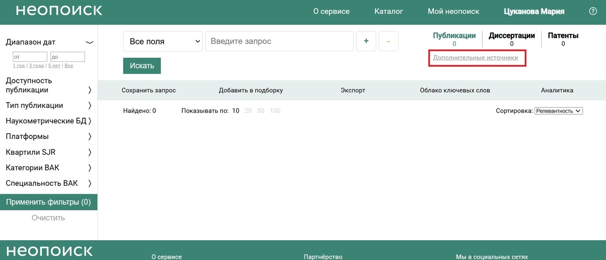Show 10 results per page
Image resolution: width=606 pixels, height=260 pixels.
tap(235, 111)
